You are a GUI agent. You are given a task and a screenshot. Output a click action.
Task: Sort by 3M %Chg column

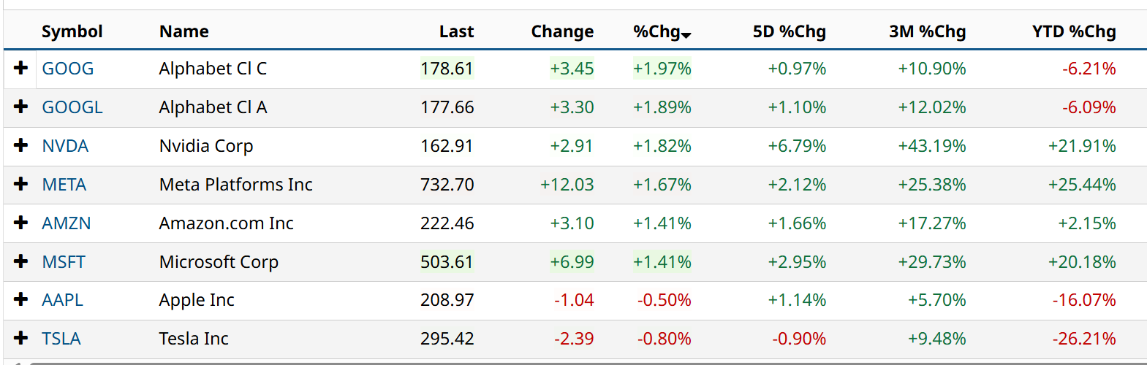927,31
